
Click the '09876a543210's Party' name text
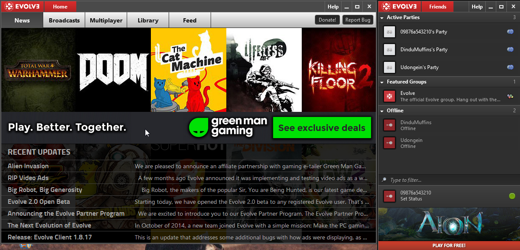click(x=424, y=32)
